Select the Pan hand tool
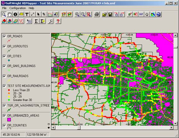The width and height of the screenshot is (179, 138). [10, 14]
